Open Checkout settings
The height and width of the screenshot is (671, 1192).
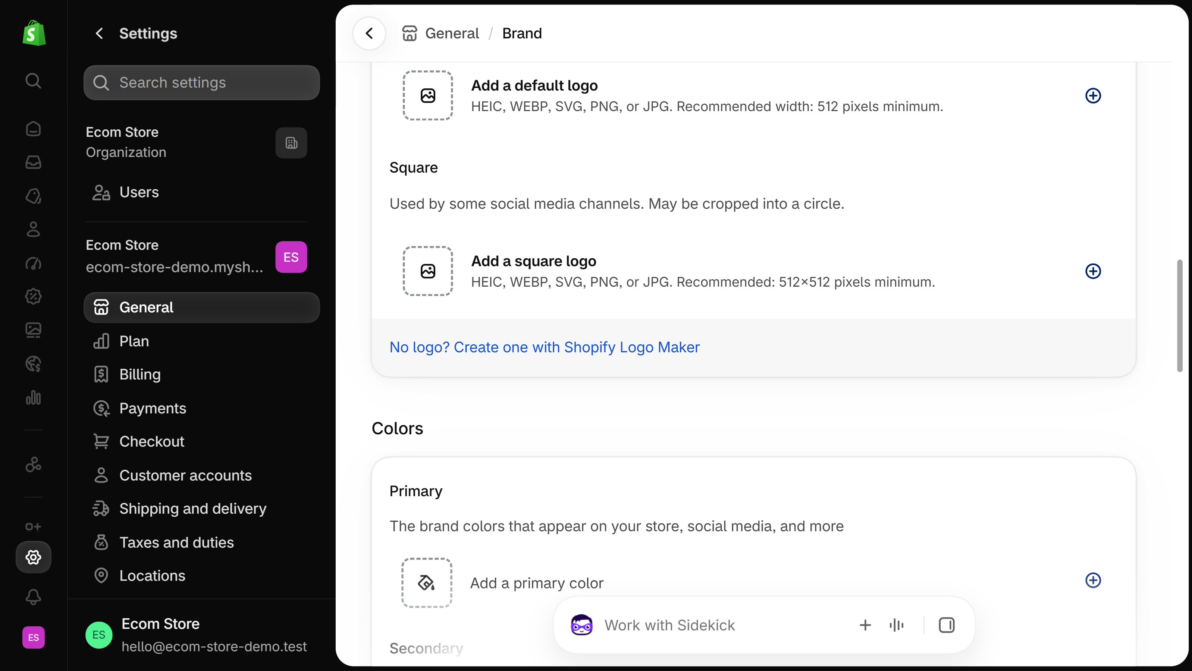point(202,442)
